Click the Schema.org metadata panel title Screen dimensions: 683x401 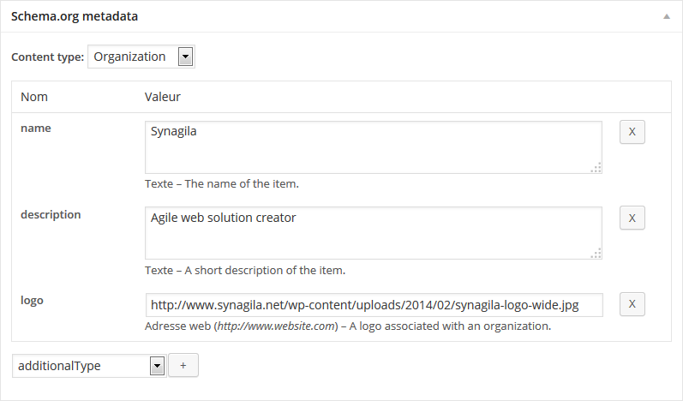75,16
